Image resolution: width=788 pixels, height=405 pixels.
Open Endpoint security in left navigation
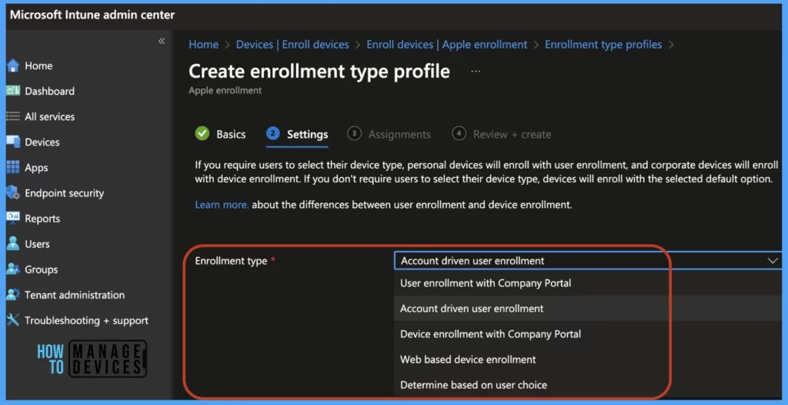click(x=65, y=193)
